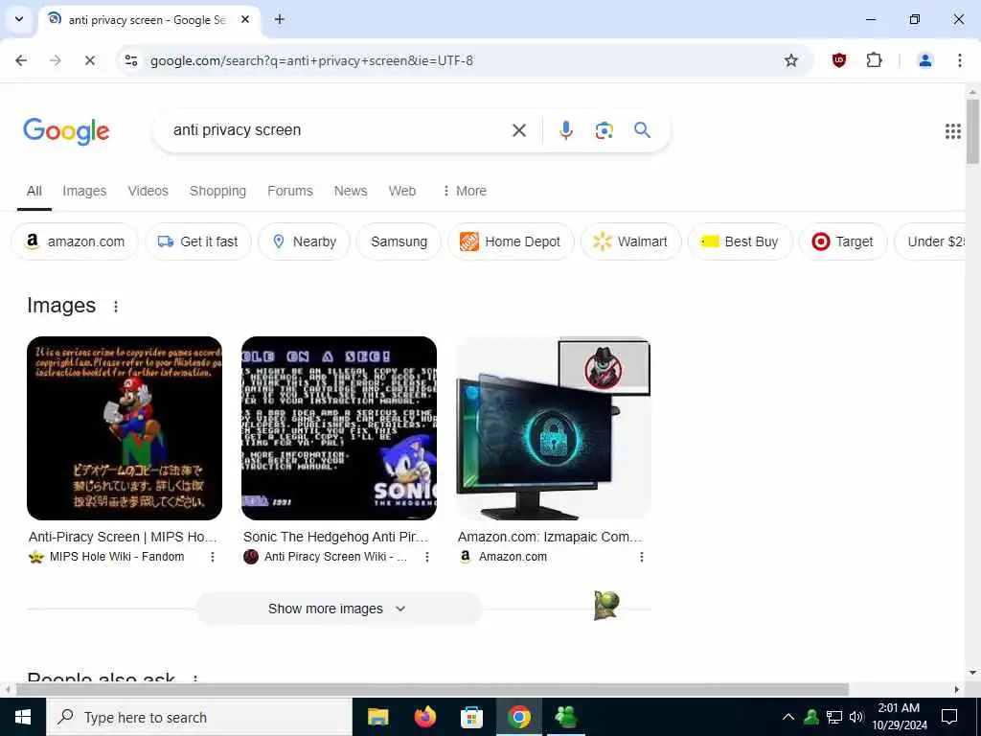This screenshot has height=736, width=981.
Task: Apply the Nearby filter chip
Action: point(304,241)
